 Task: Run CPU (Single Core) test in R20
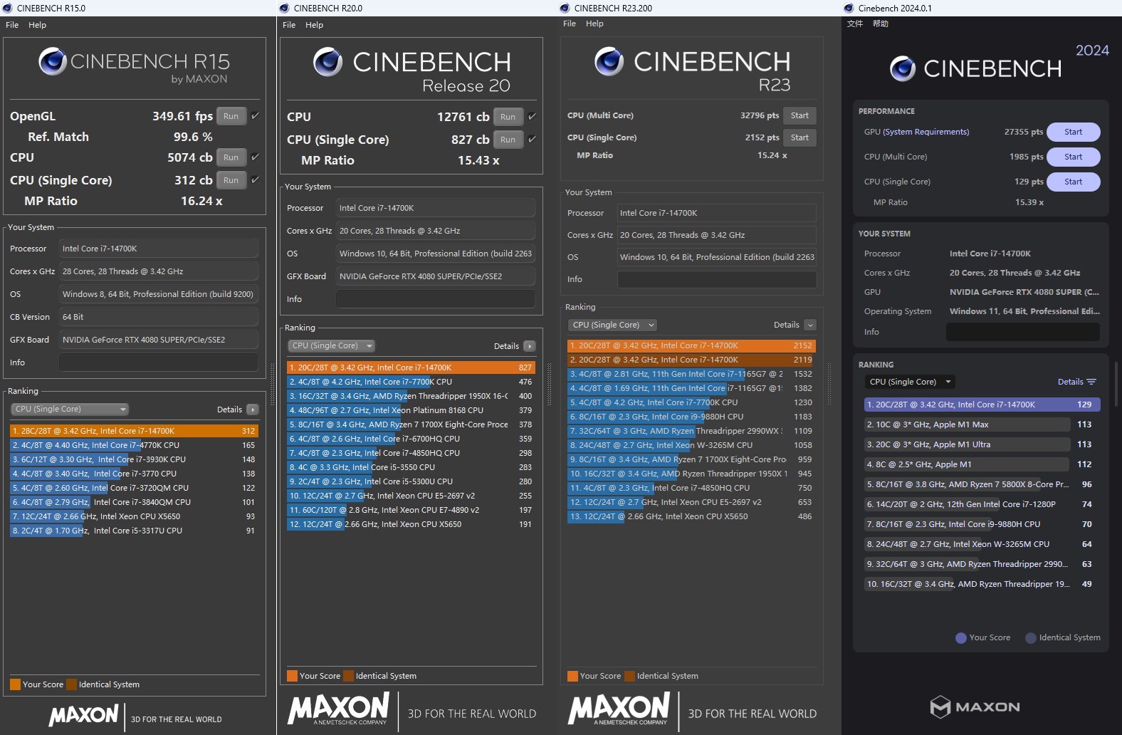click(508, 140)
